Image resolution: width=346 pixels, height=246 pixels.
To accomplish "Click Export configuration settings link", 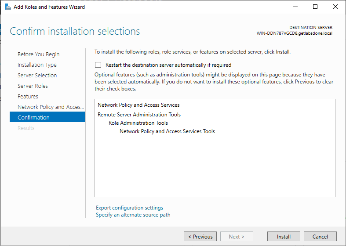I will pyautogui.click(x=130, y=208).
